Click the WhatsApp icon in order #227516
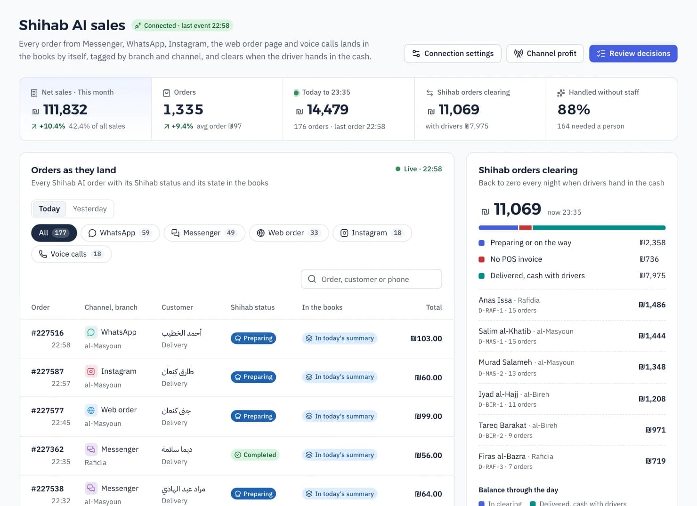 point(91,332)
